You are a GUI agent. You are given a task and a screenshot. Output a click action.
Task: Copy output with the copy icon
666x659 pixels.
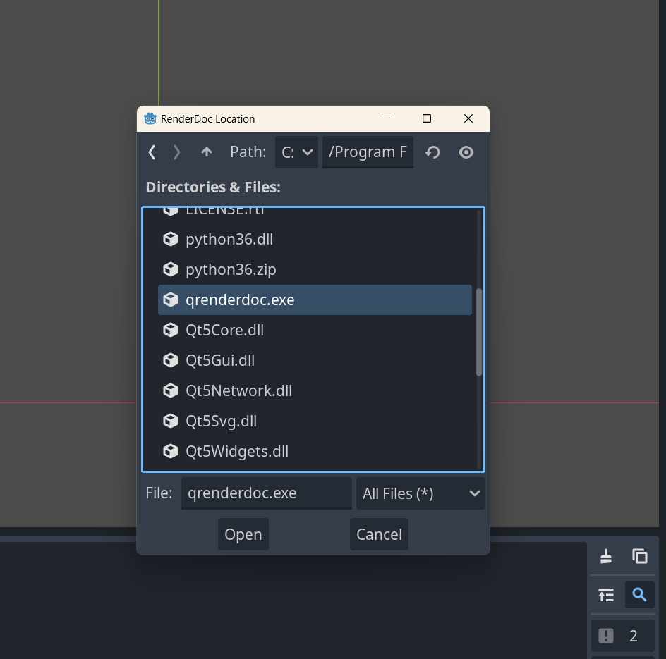pyautogui.click(x=640, y=556)
